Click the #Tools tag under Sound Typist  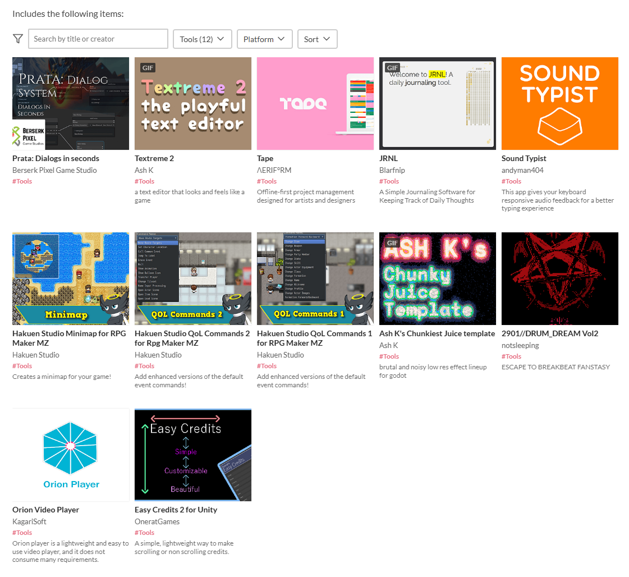click(511, 181)
